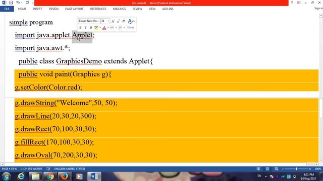Apply bullets from the mini toolbar
Screen dimensions: 323x181
coord(112,28)
